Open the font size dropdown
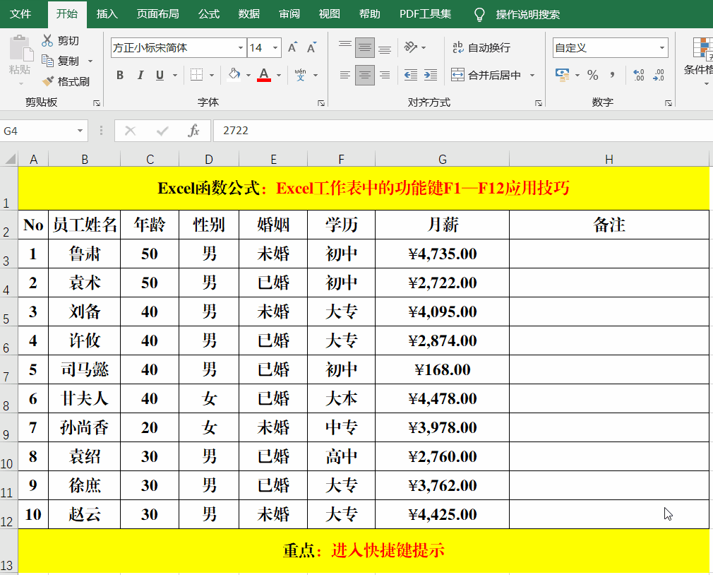713x575 pixels. 275,48
